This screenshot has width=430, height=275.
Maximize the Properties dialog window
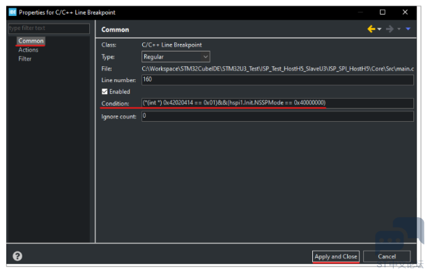pos(383,12)
